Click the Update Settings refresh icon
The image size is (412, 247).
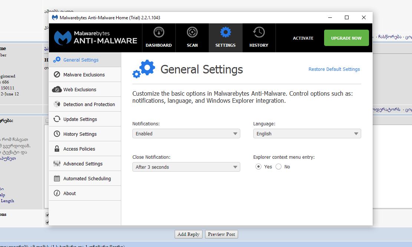pyautogui.click(x=57, y=119)
